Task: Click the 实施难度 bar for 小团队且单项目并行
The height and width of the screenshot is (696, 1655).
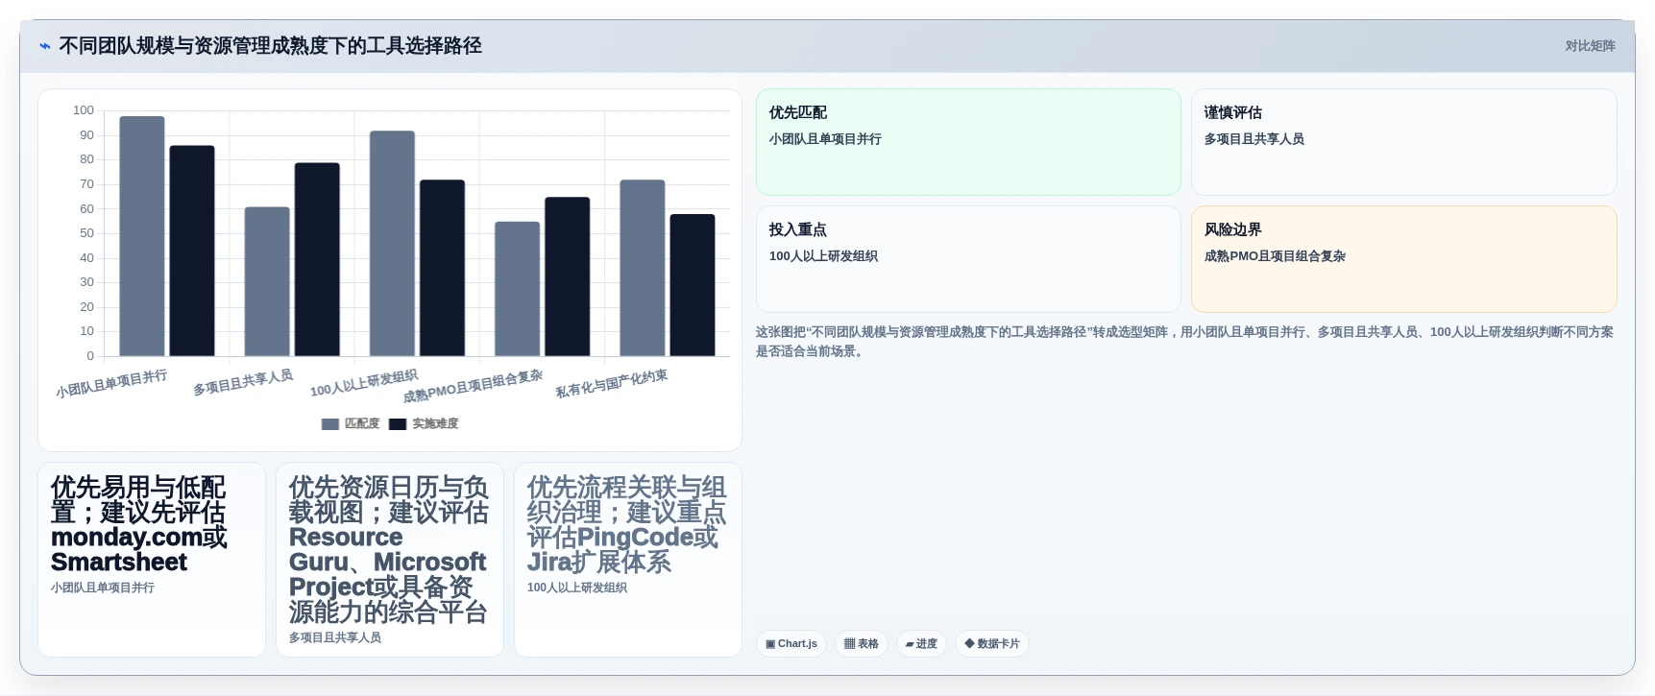Action: pyautogui.click(x=192, y=251)
